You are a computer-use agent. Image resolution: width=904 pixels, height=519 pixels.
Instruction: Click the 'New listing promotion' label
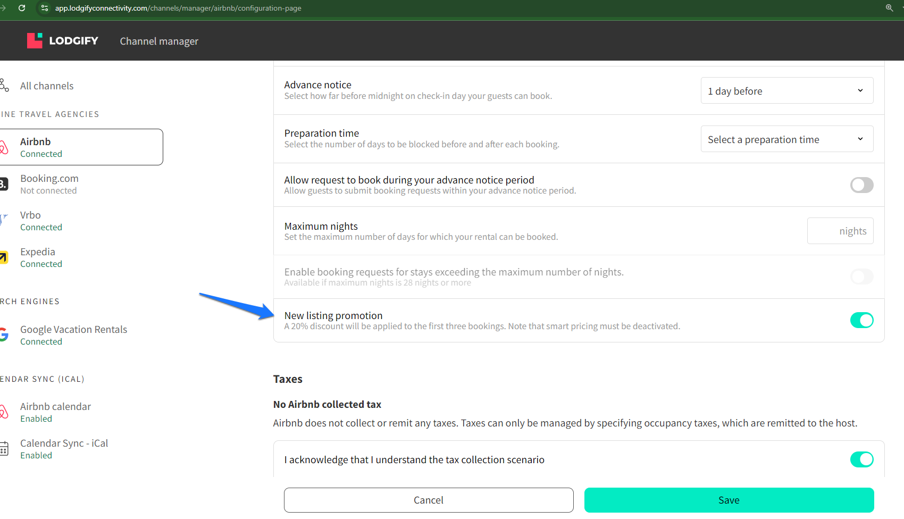pos(333,315)
